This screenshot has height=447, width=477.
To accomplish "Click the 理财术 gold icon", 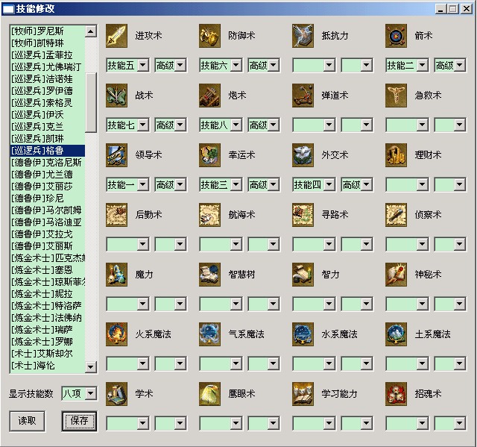I will (x=396, y=155).
